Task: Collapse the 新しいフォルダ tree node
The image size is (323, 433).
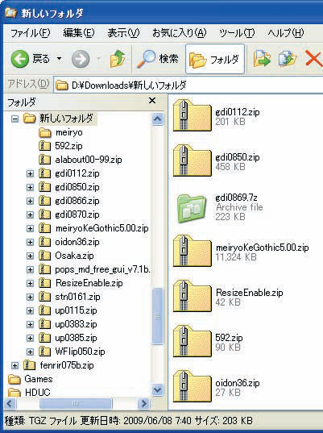Action: (14, 119)
